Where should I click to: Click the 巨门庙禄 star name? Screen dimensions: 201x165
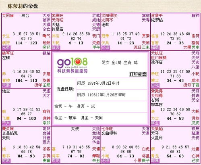tap(159, 58)
